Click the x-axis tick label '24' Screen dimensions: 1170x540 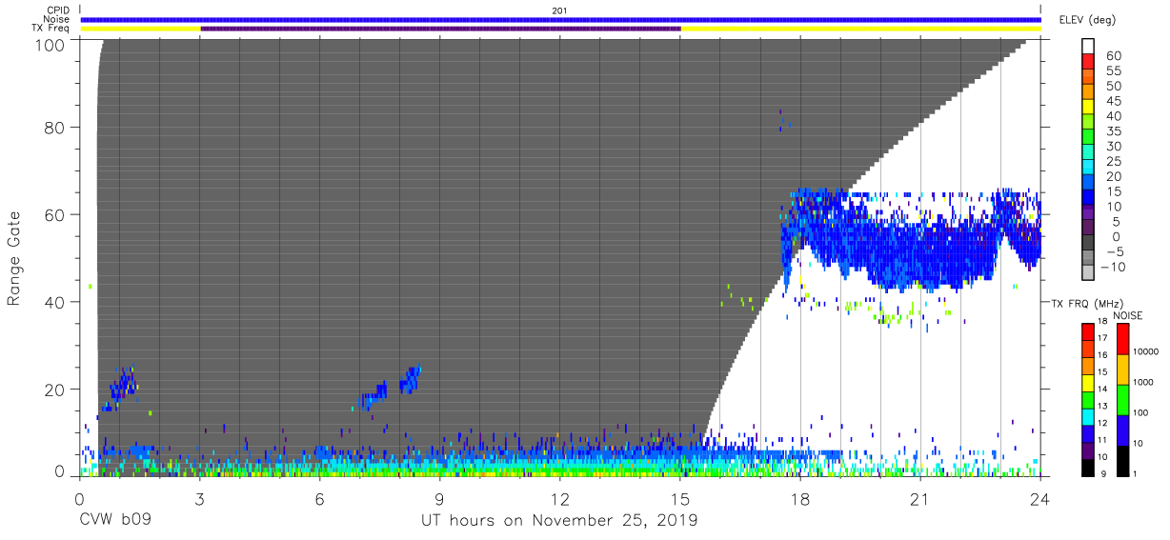pos(1040,500)
